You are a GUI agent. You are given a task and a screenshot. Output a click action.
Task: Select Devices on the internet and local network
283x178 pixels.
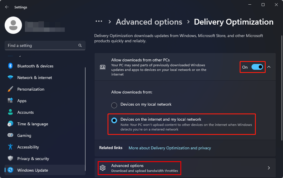(x=114, y=120)
